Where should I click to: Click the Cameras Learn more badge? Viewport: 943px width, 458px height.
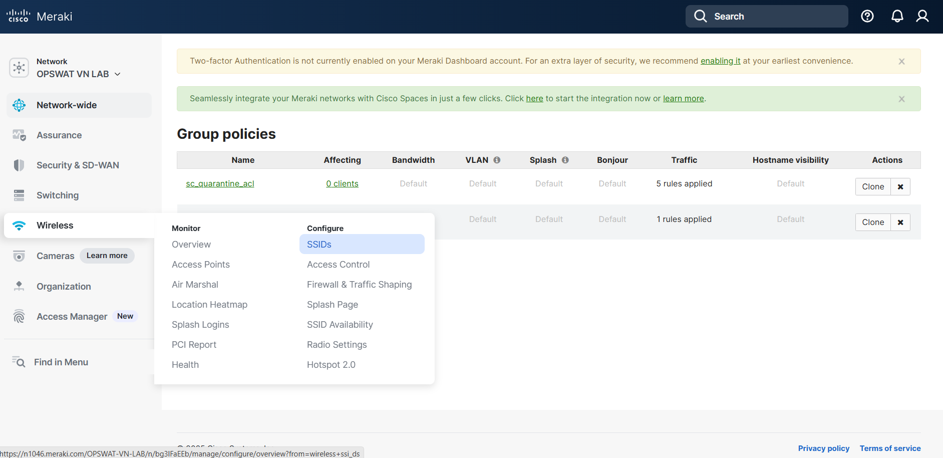(x=107, y=256)
